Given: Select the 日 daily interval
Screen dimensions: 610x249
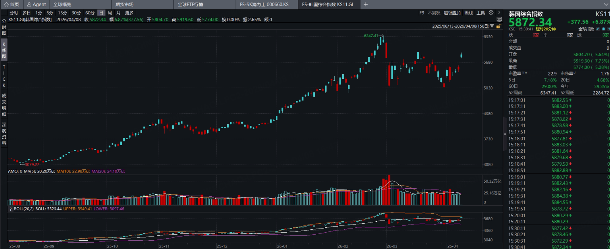Looking at the screenshot, I should [x=101, y=13].
